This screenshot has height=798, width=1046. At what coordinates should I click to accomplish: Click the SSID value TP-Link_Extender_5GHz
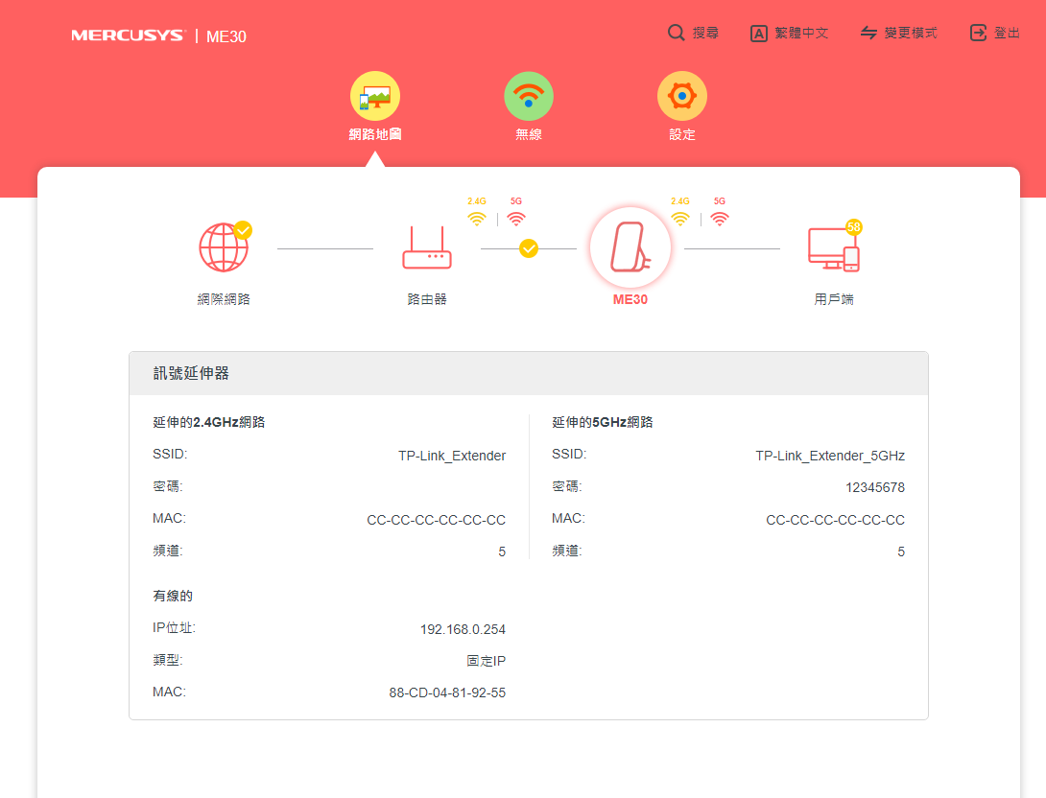click(830, 456)
